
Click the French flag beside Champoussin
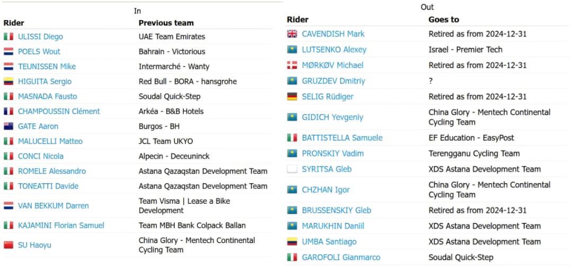tap(8, 112)
